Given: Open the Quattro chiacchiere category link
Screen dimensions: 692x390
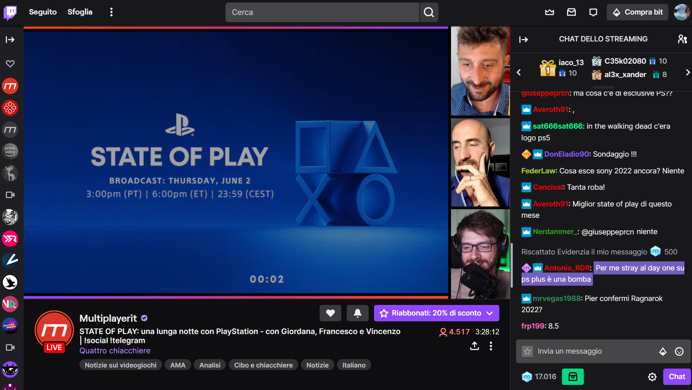Looking at the screenshot, I should [115, 351].
